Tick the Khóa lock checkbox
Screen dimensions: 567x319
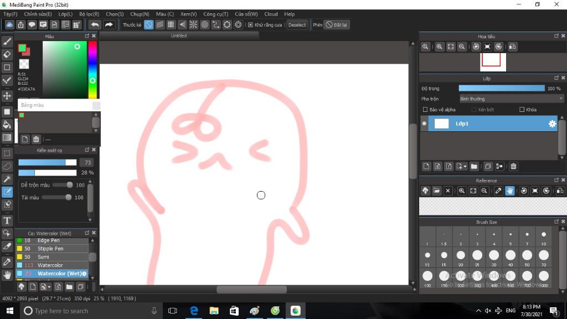(522, 109)
